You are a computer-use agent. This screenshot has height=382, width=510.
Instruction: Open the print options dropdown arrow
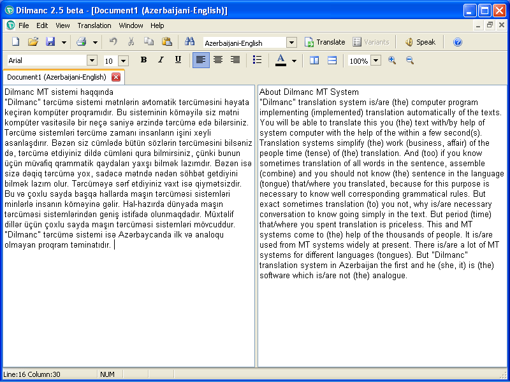(95, 43)
